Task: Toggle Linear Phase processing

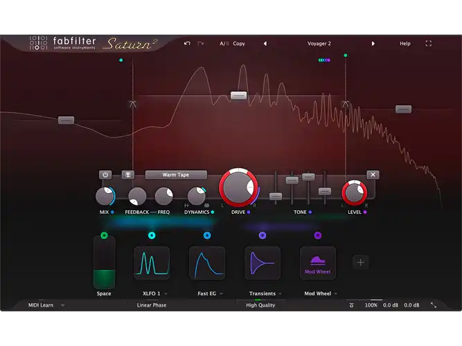Action: tap(152, 305)
